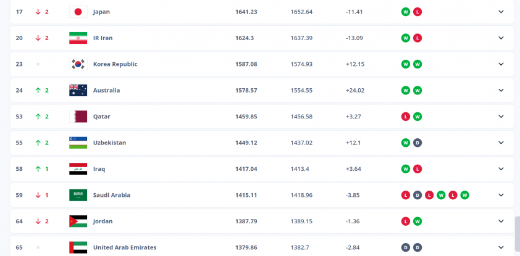This screenshot has width=520, height=256.
Task: Click the Japan flag icon
Action: pyautogui.click(x=78, y=12)
